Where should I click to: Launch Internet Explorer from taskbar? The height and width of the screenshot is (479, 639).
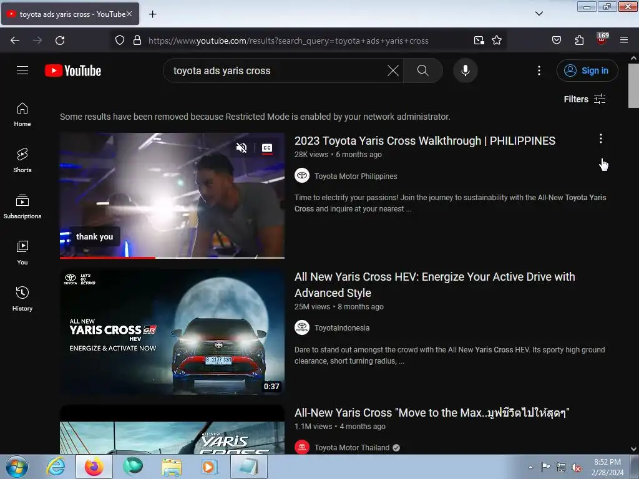click(x=56, y=467)
